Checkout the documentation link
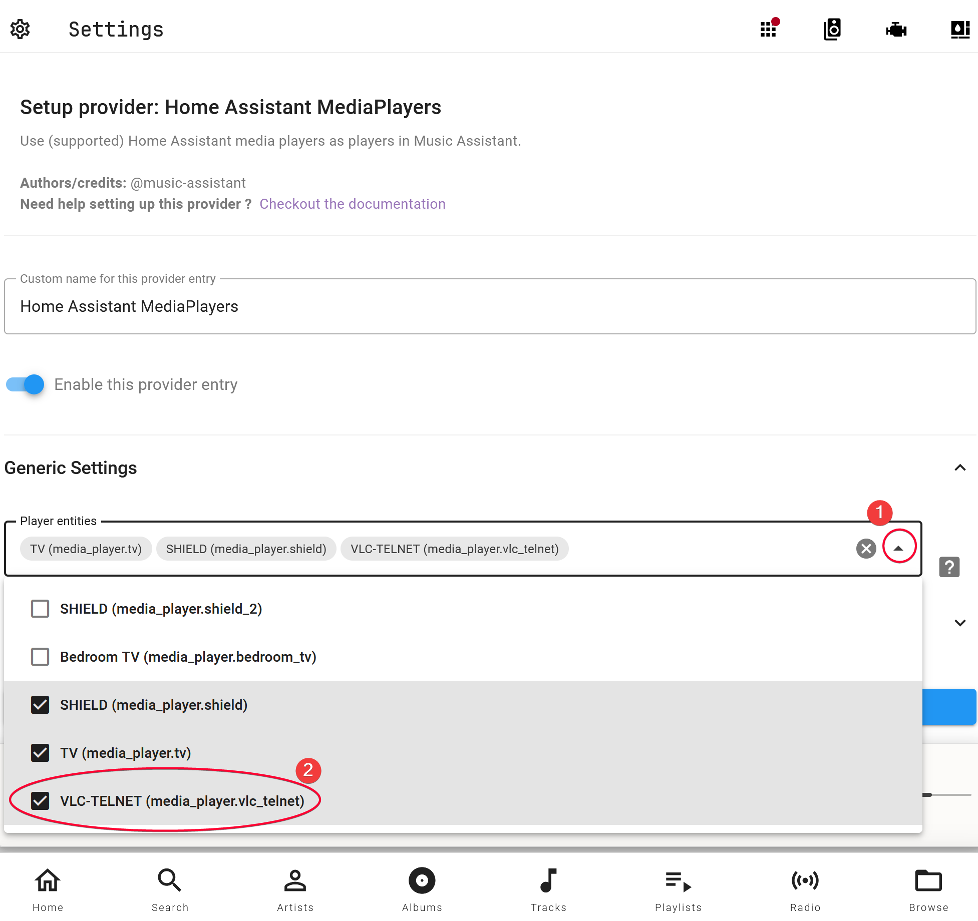Image resolution: width=978 pixels, height=921 pixels. [x=353, y=203]
